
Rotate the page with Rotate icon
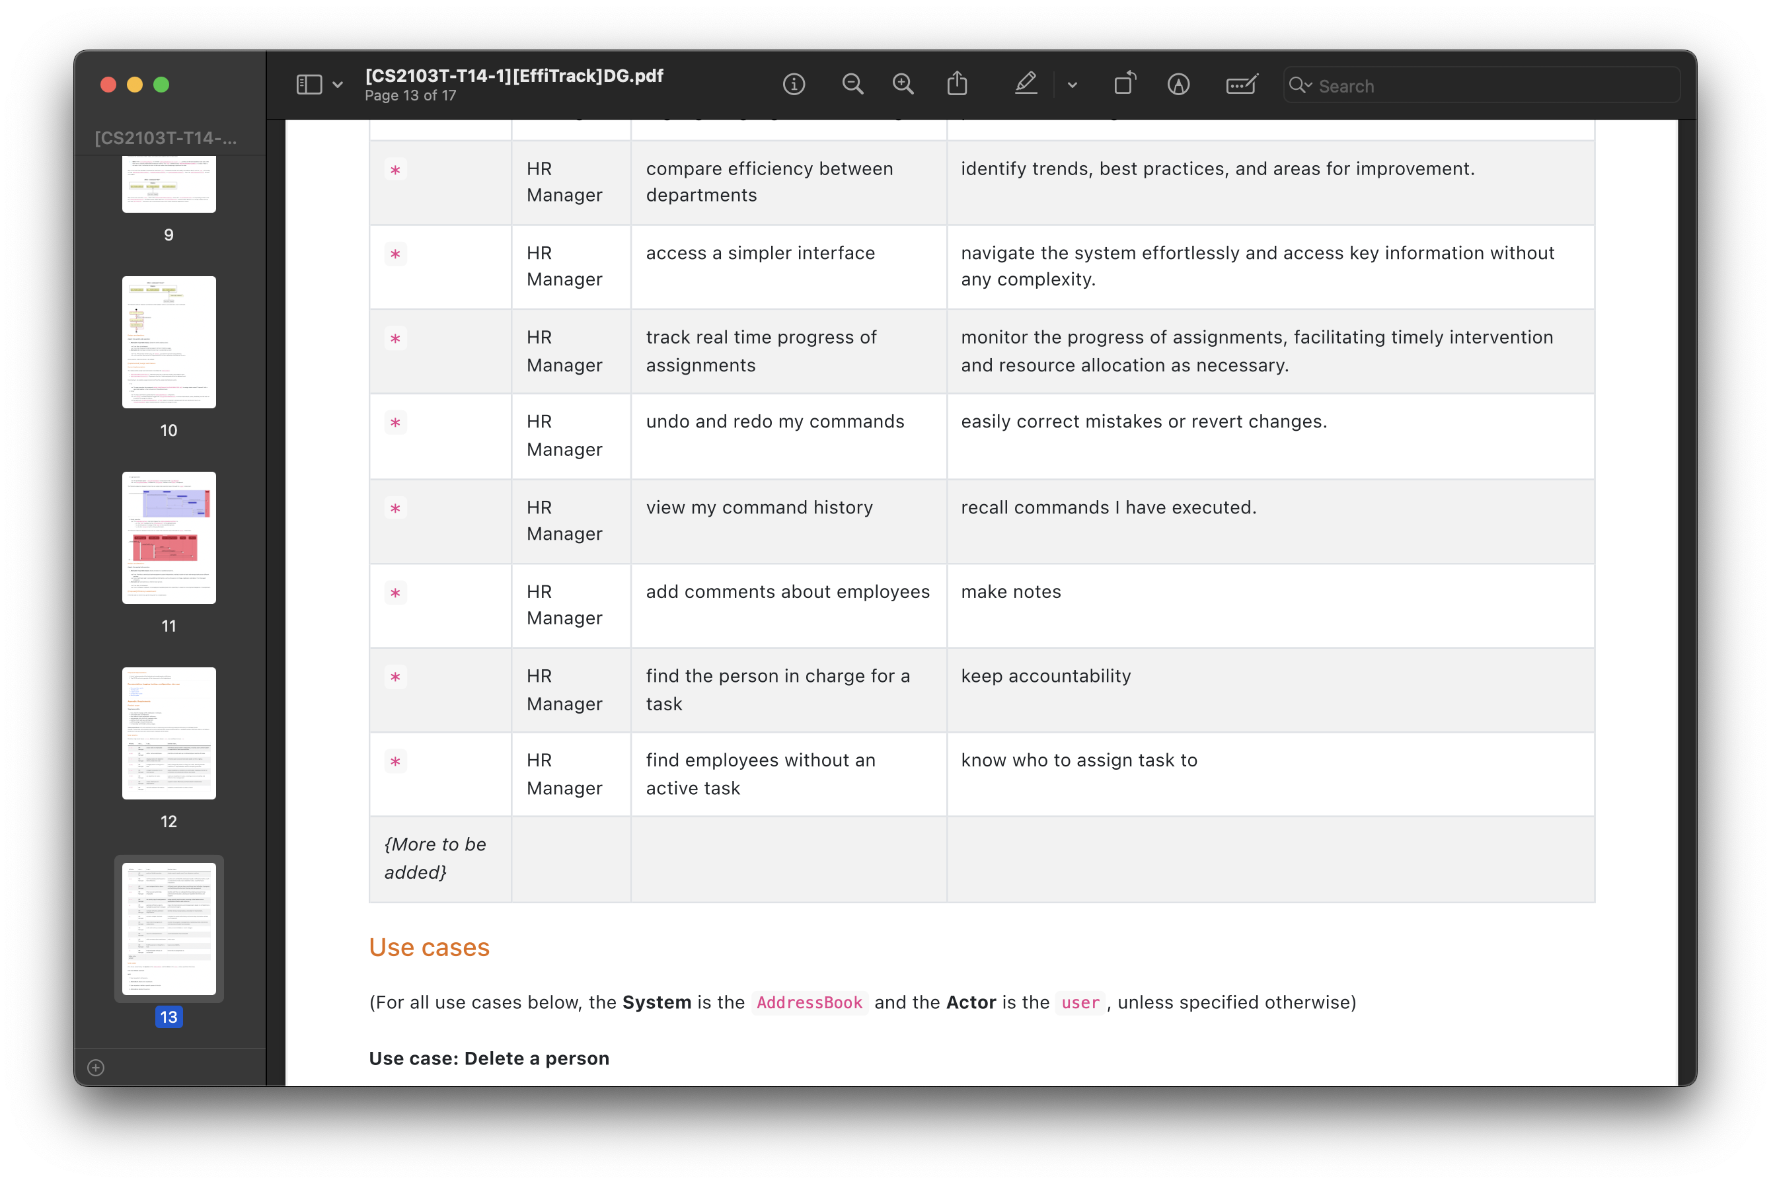point(1125,84)
